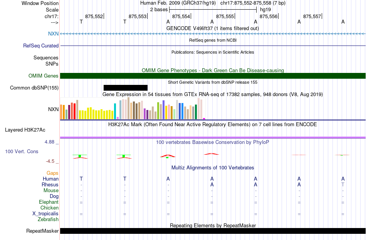Click the GTEx expression bar chart
This screenshot has height=240, width=366.
click(133, 108)
